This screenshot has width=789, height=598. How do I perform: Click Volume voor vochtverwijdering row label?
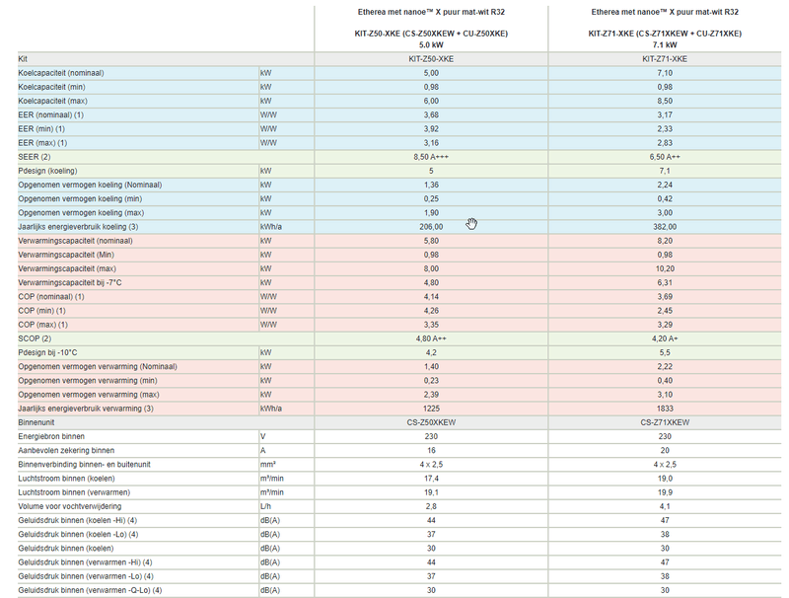tap(69, 506)
